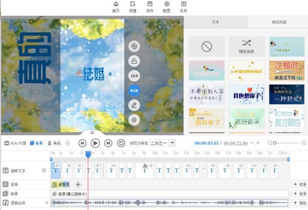308x210 pixels.
Task: Create a new project with 新建
Action: click(132, 7)
